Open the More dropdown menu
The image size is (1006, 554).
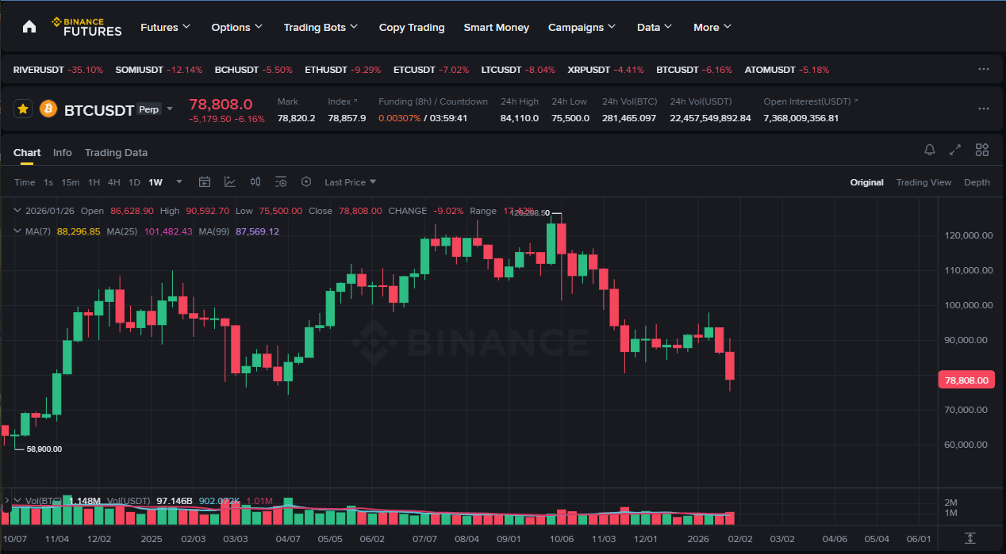point(712,27)
